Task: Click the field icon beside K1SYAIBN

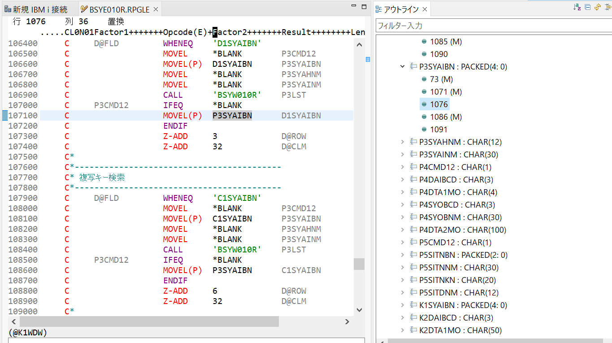Action: 413,305
